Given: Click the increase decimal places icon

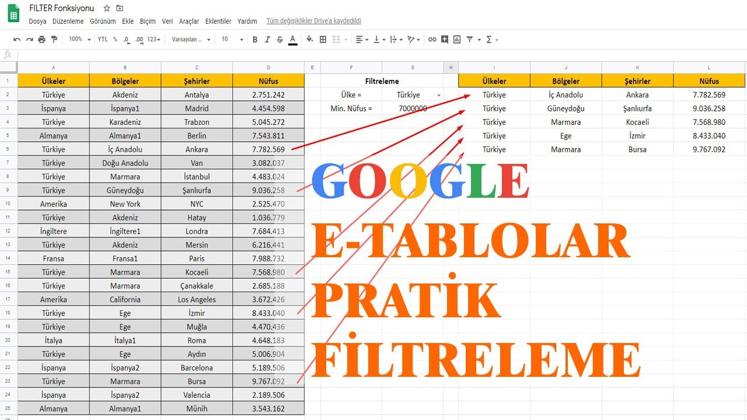Looking at the screenshot, I should point(139,40).
